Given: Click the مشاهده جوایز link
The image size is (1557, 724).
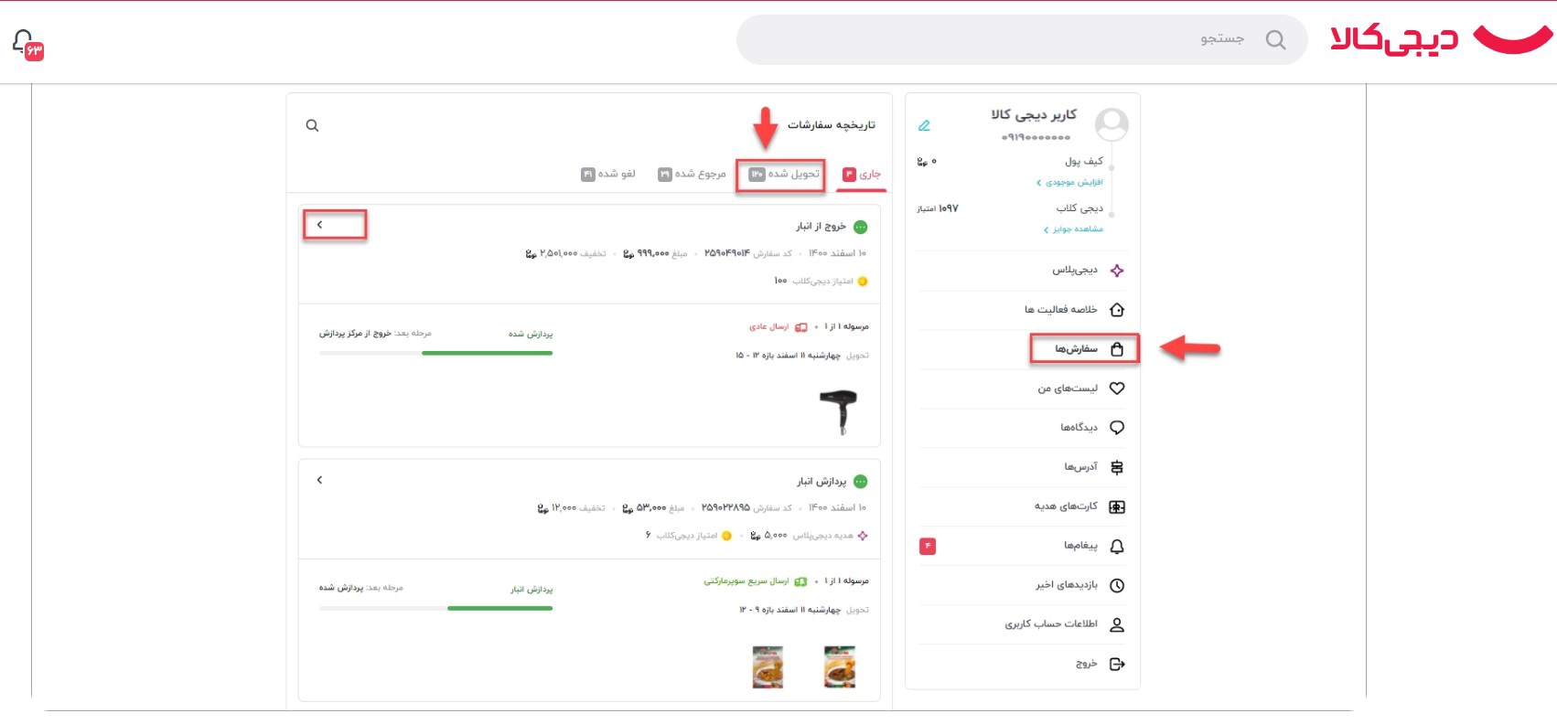Looking at the screenshot, I should click(1073, 229).
